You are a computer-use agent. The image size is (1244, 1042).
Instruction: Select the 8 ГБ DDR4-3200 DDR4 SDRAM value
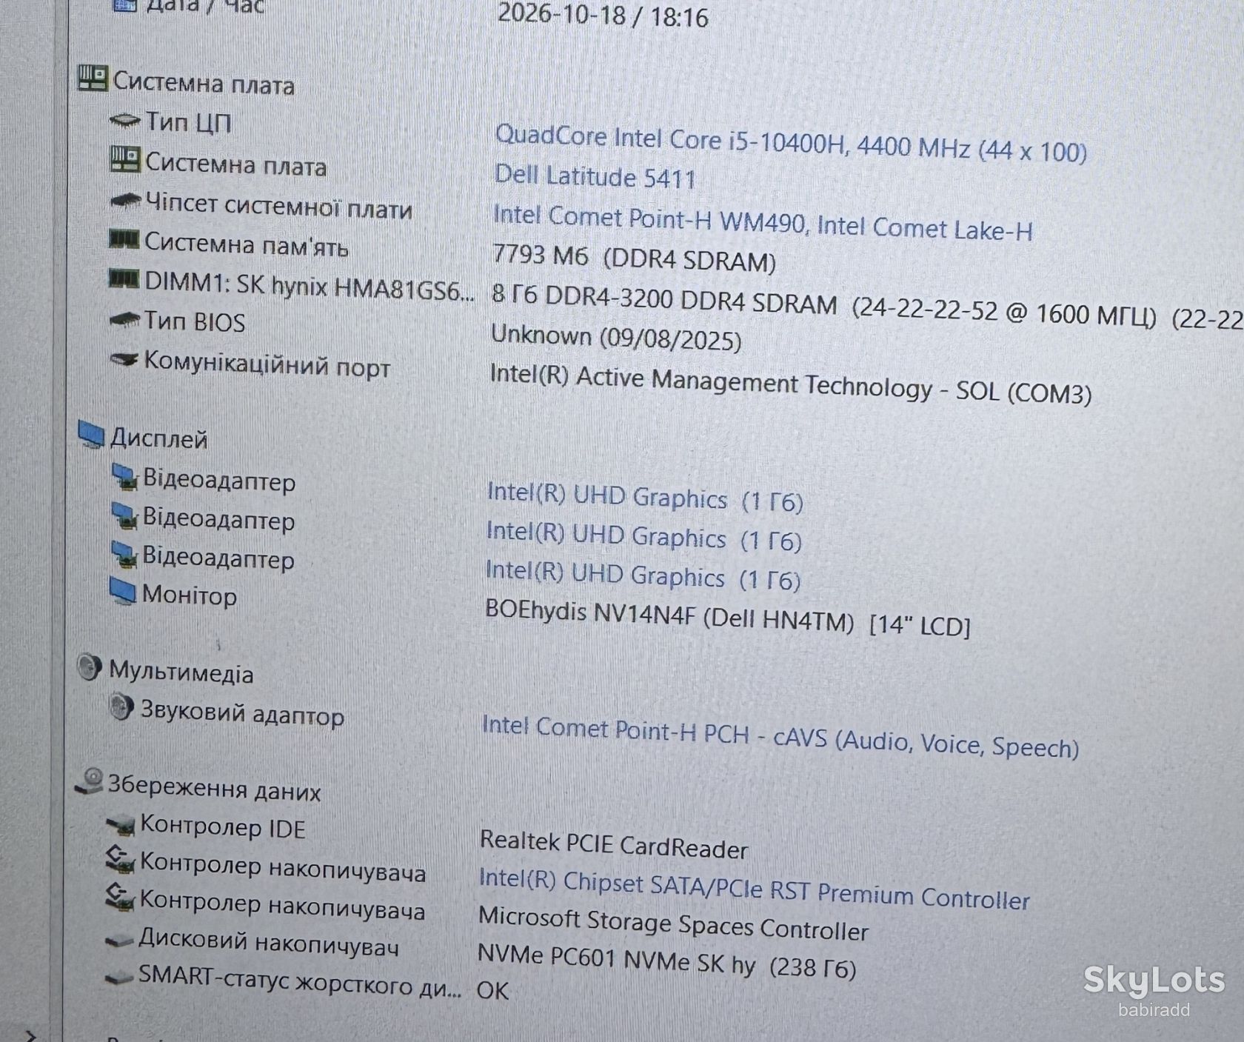[868, 307]
